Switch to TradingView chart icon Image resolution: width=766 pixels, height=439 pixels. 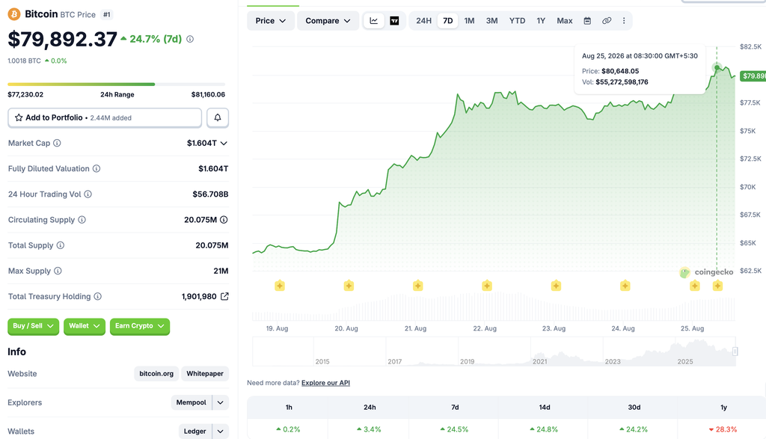[x=394, y=20]
